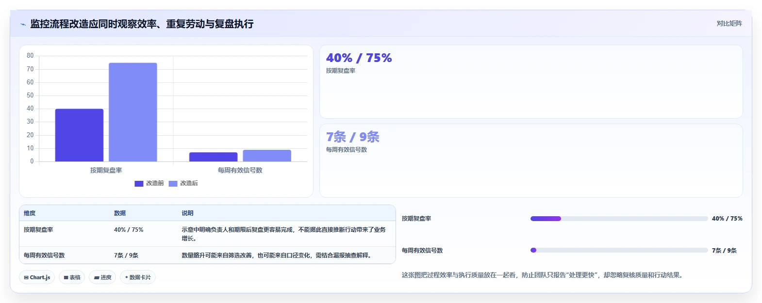Click the 每周有效信号数 progress bar
Image resolution: width=762 pixels, height=303 pixels.
coord(619,250)
